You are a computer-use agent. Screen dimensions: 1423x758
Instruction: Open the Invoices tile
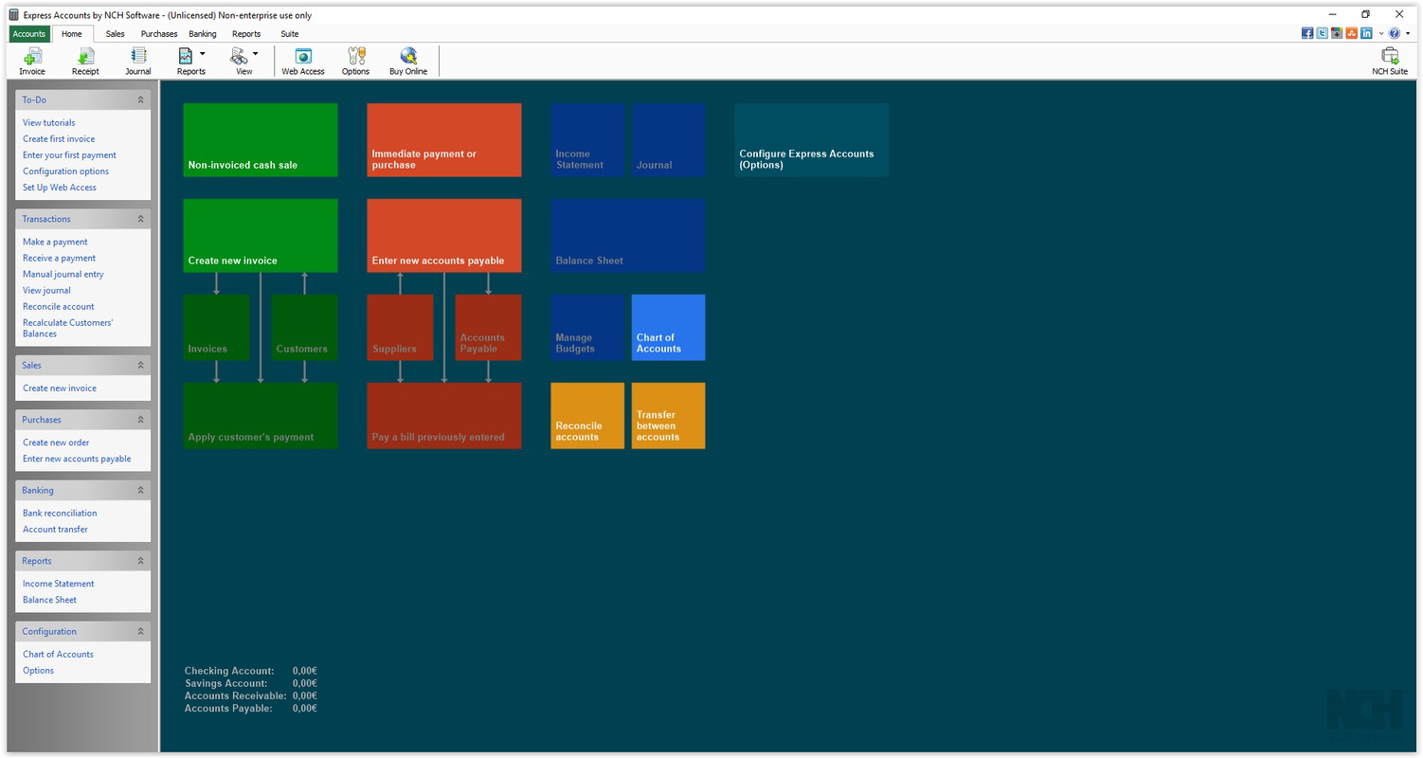click(x=216, y=328)
